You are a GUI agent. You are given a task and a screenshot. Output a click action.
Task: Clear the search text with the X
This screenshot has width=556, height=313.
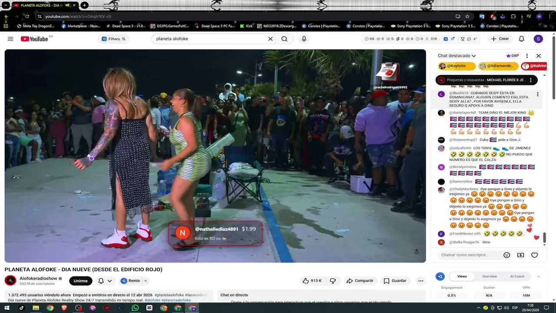tap(270, 39)
